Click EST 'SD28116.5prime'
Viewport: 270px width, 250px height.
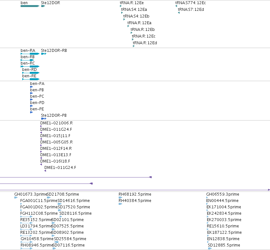point(76,213)
